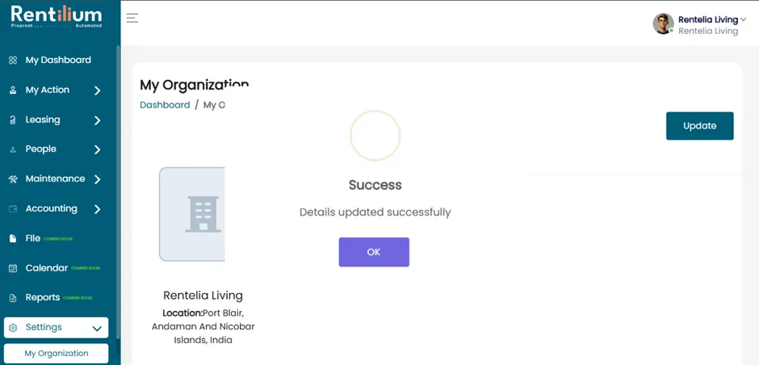Click the user avatar photo
Viewport: 759px width, 365px height.
click(x=663, y=23)
